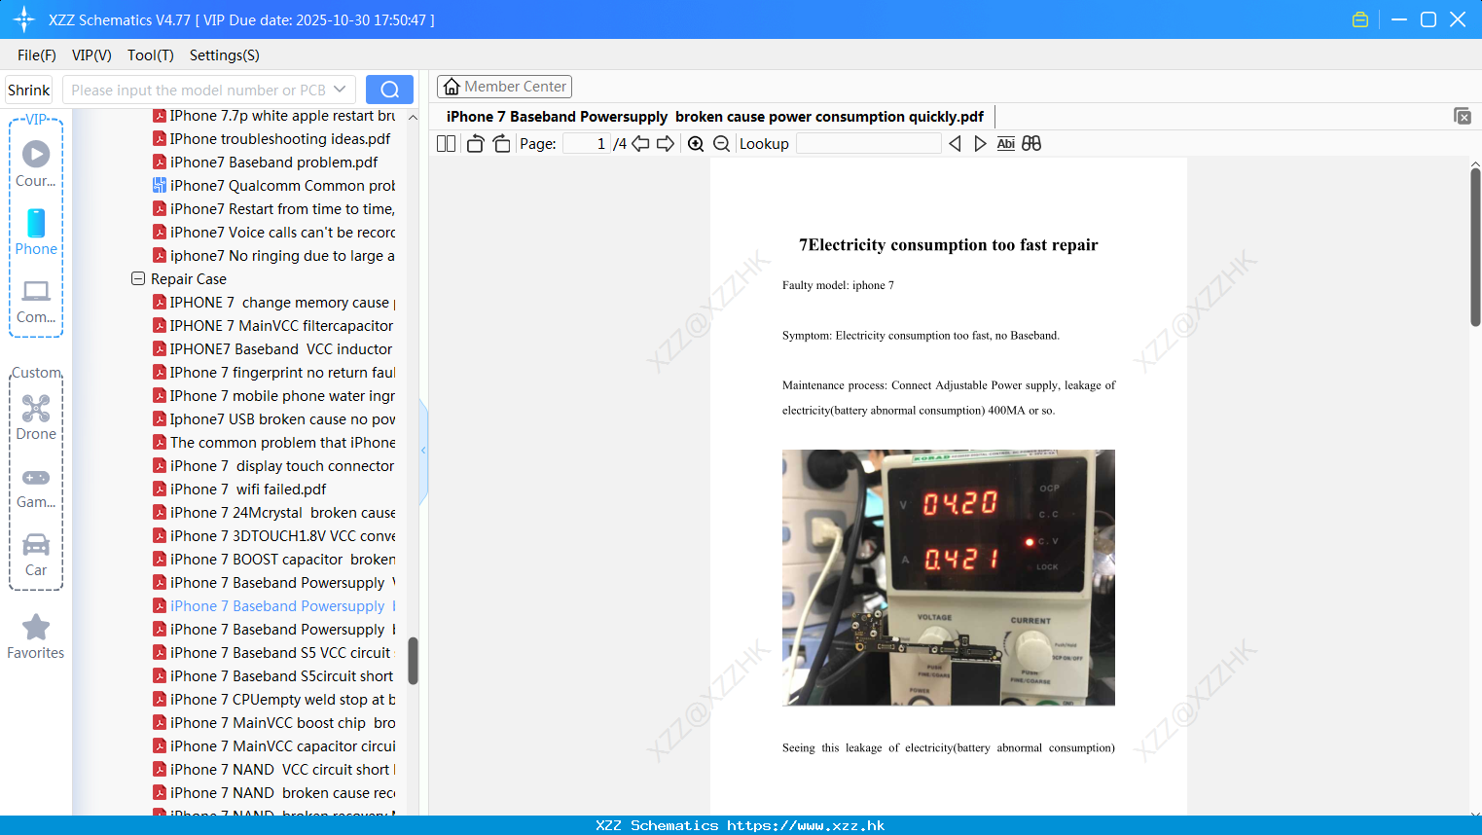Collapse the file tree panel handle
This screenshot has width=1482, height=835.
(423, 451)
